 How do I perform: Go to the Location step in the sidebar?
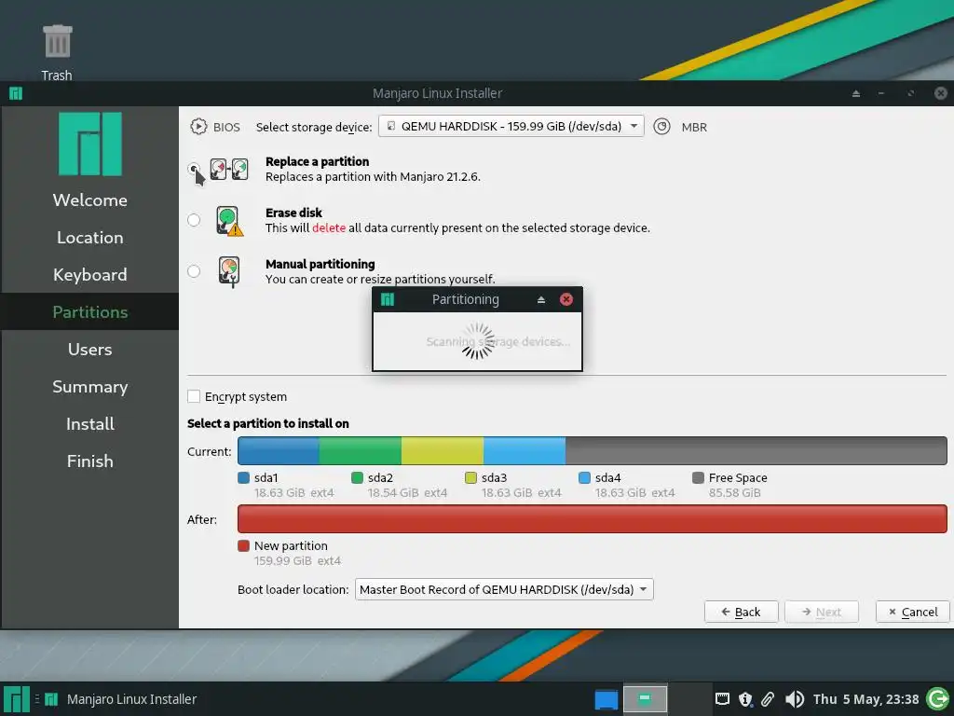point(90,238)
